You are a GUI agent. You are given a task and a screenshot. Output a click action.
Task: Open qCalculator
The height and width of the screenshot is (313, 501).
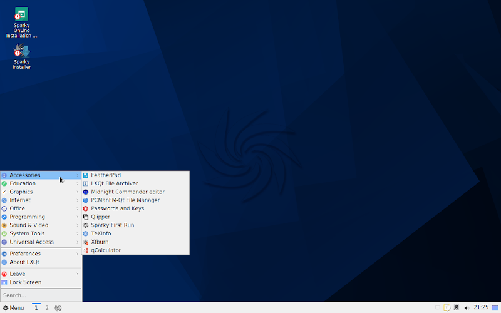coord(135,250)
